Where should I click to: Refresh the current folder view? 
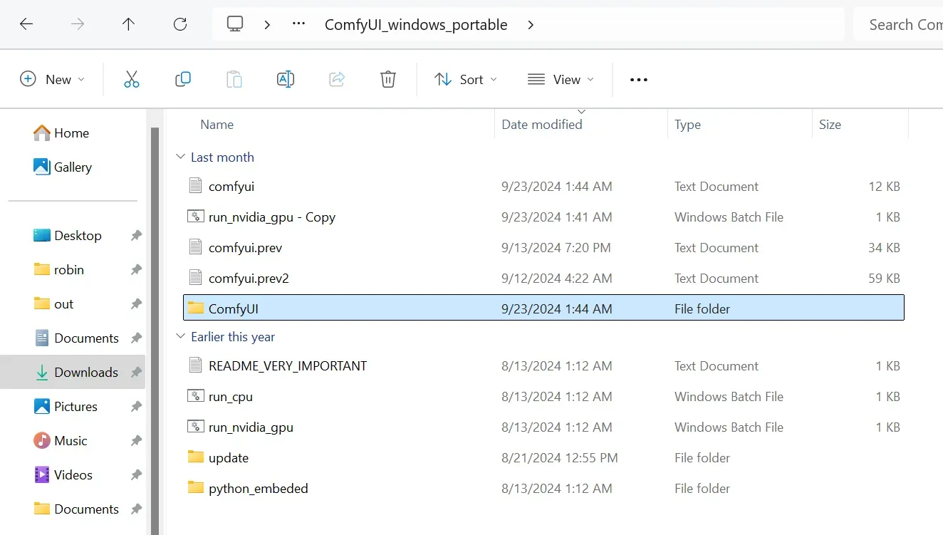coord(180,24)
